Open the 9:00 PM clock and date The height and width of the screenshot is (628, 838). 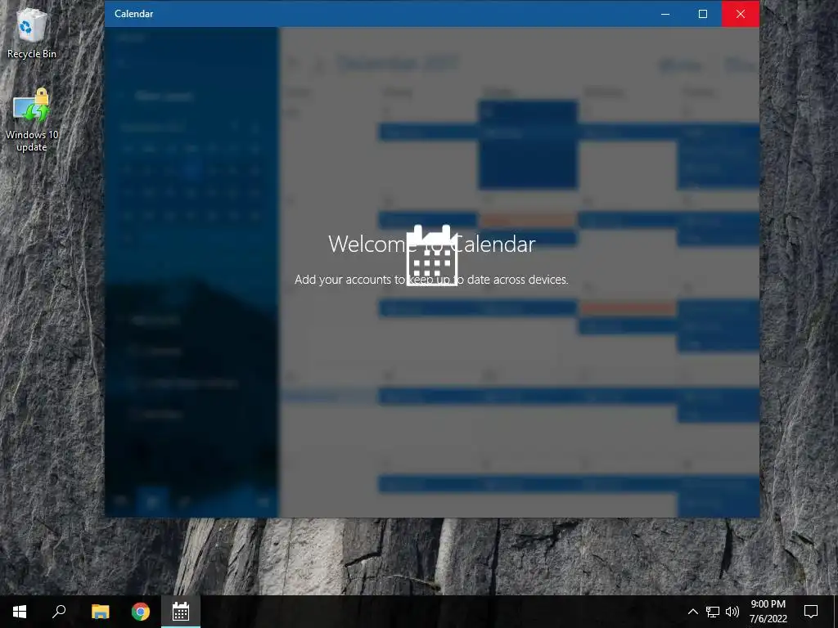pos(768,612)
